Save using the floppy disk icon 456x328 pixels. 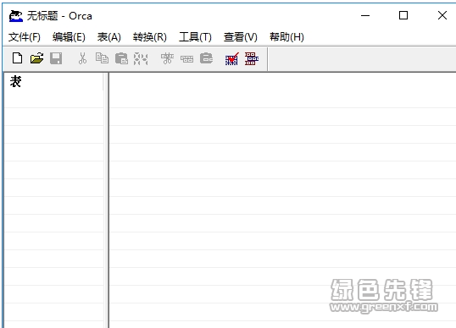pyautogui.click(x=56, y=58)
